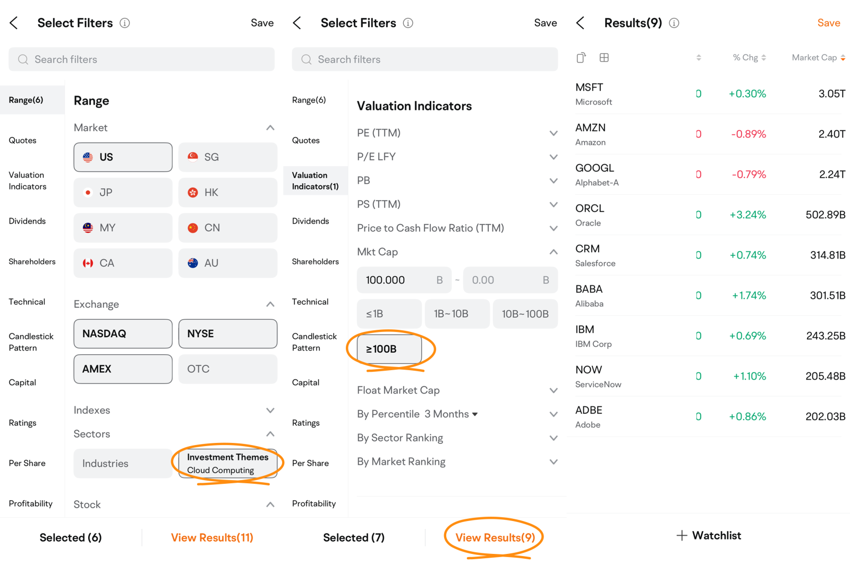Sort results by Market Cap
Screen dimensions: 850x564
[x=819, y=57]
